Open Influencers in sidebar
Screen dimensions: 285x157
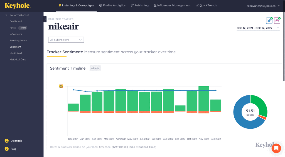[x=16, y=34]
